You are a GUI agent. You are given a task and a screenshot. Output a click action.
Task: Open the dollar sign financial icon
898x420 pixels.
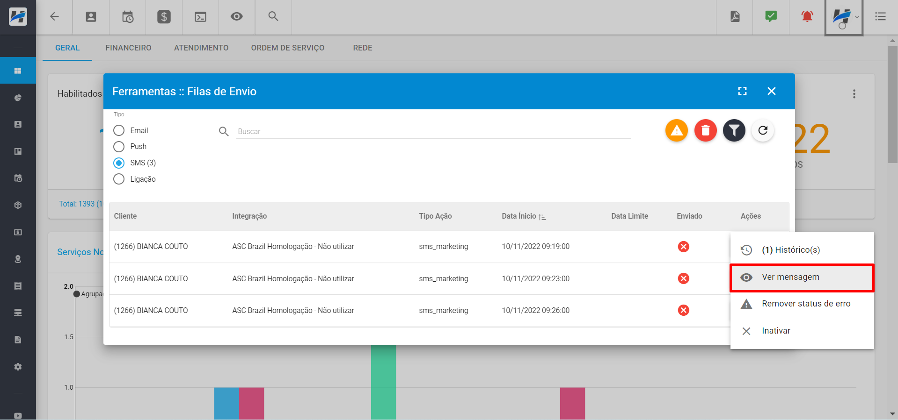pos(164,17)
